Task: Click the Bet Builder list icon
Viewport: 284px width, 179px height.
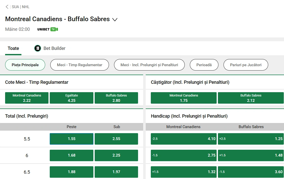Action: click(x=38, y=48)
